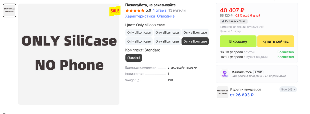Select the dark highlighted Only silicon case option

(x=195, y=41)
